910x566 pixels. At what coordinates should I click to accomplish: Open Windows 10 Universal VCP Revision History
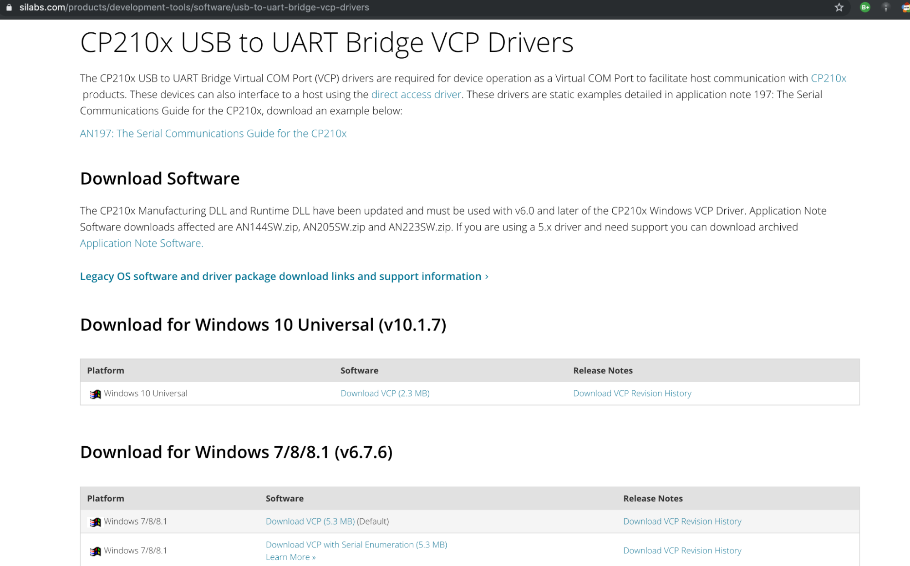632,393
